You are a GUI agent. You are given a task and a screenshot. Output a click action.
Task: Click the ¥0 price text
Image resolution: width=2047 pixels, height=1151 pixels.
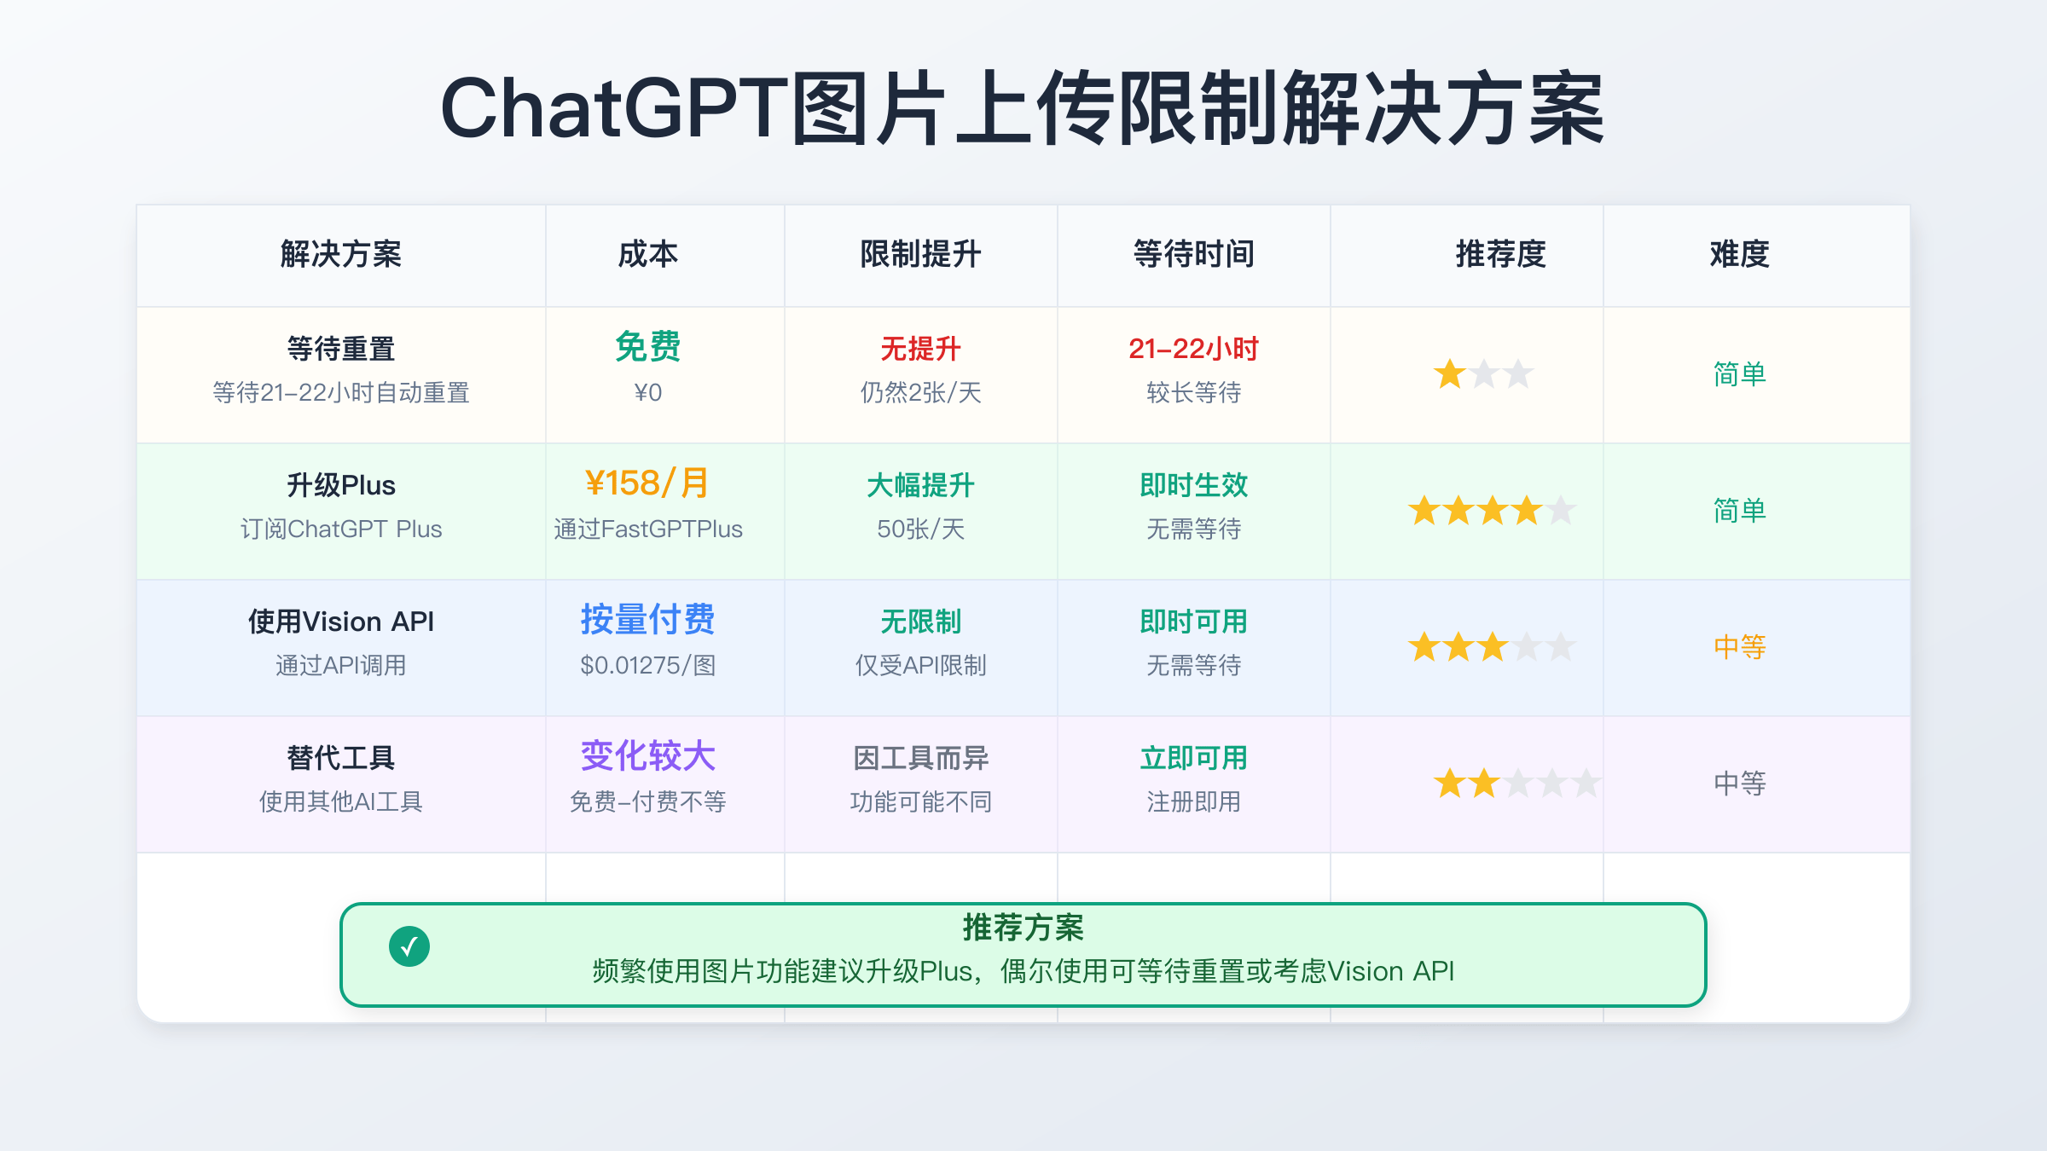point(648,392)
